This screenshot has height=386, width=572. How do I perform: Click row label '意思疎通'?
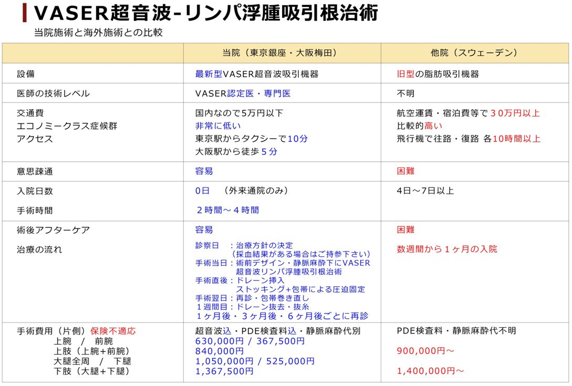(x=35, y=172)
